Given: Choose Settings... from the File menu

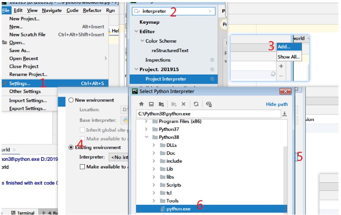Looking at the screenshot, I should pyautogui.click(x=55, y=83).
